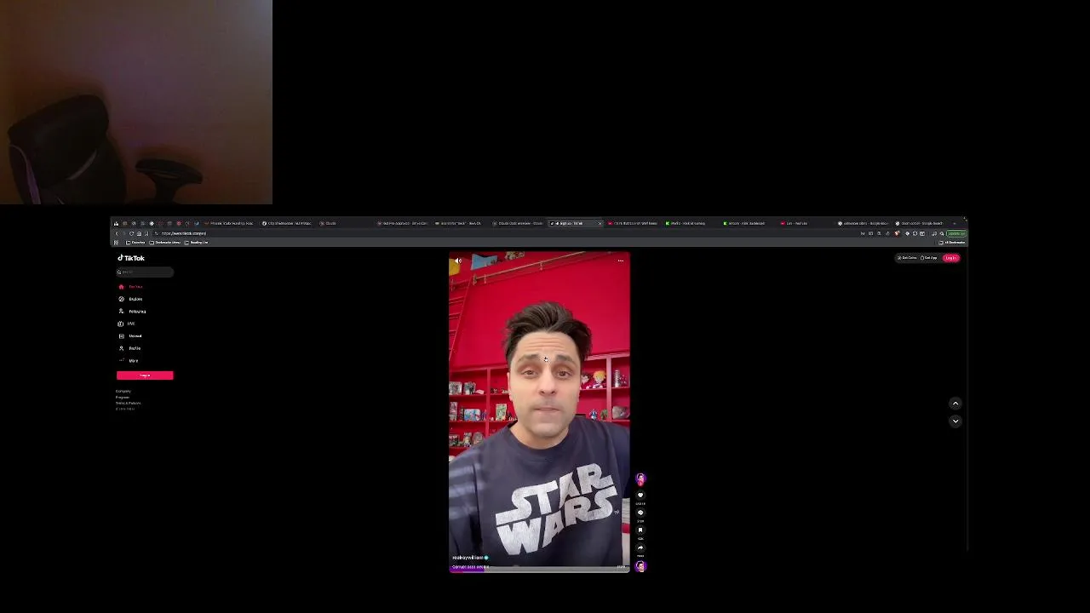Open the Upload page
1090x613 pixels.
(x=131, y=336)
